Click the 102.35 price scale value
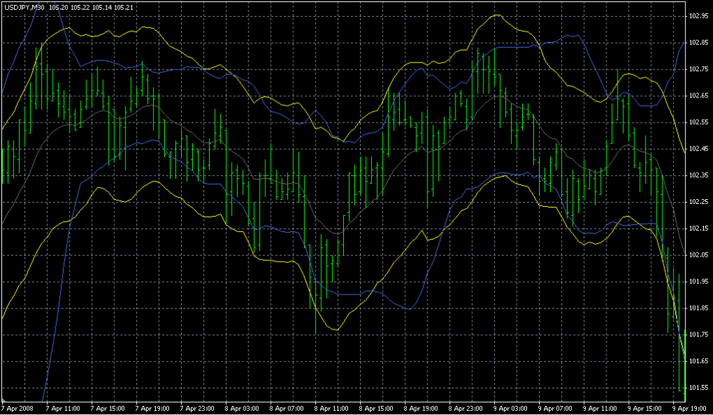Screen dimensions: 713x415 coord(698,175)
